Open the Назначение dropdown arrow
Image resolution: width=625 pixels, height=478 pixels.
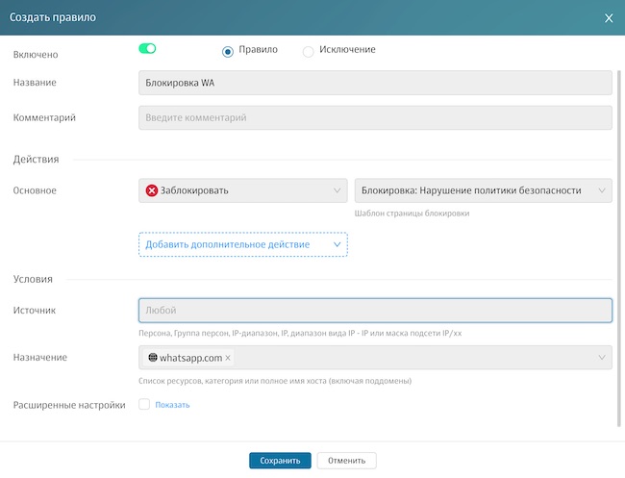[602, 358]
